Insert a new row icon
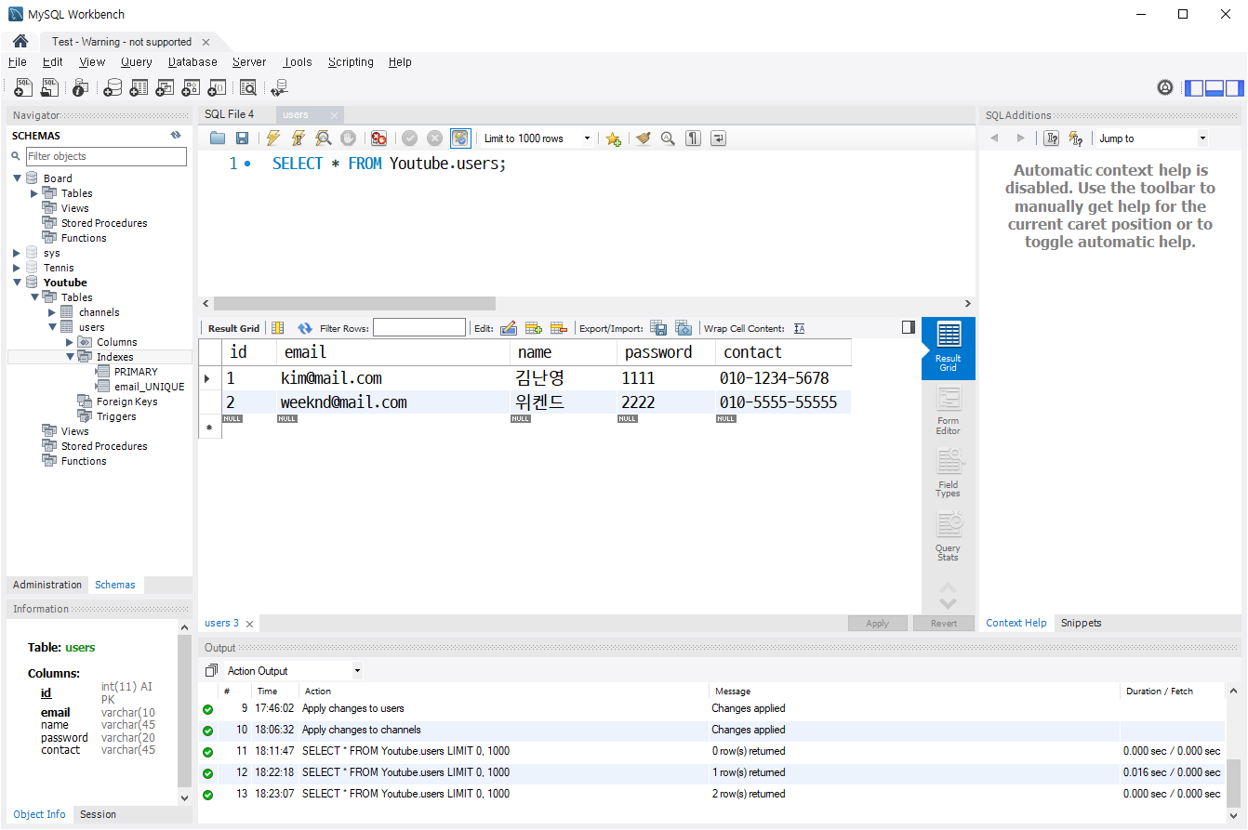The image size is (1248, 830). pyautogui.click(x=534, y=328)
